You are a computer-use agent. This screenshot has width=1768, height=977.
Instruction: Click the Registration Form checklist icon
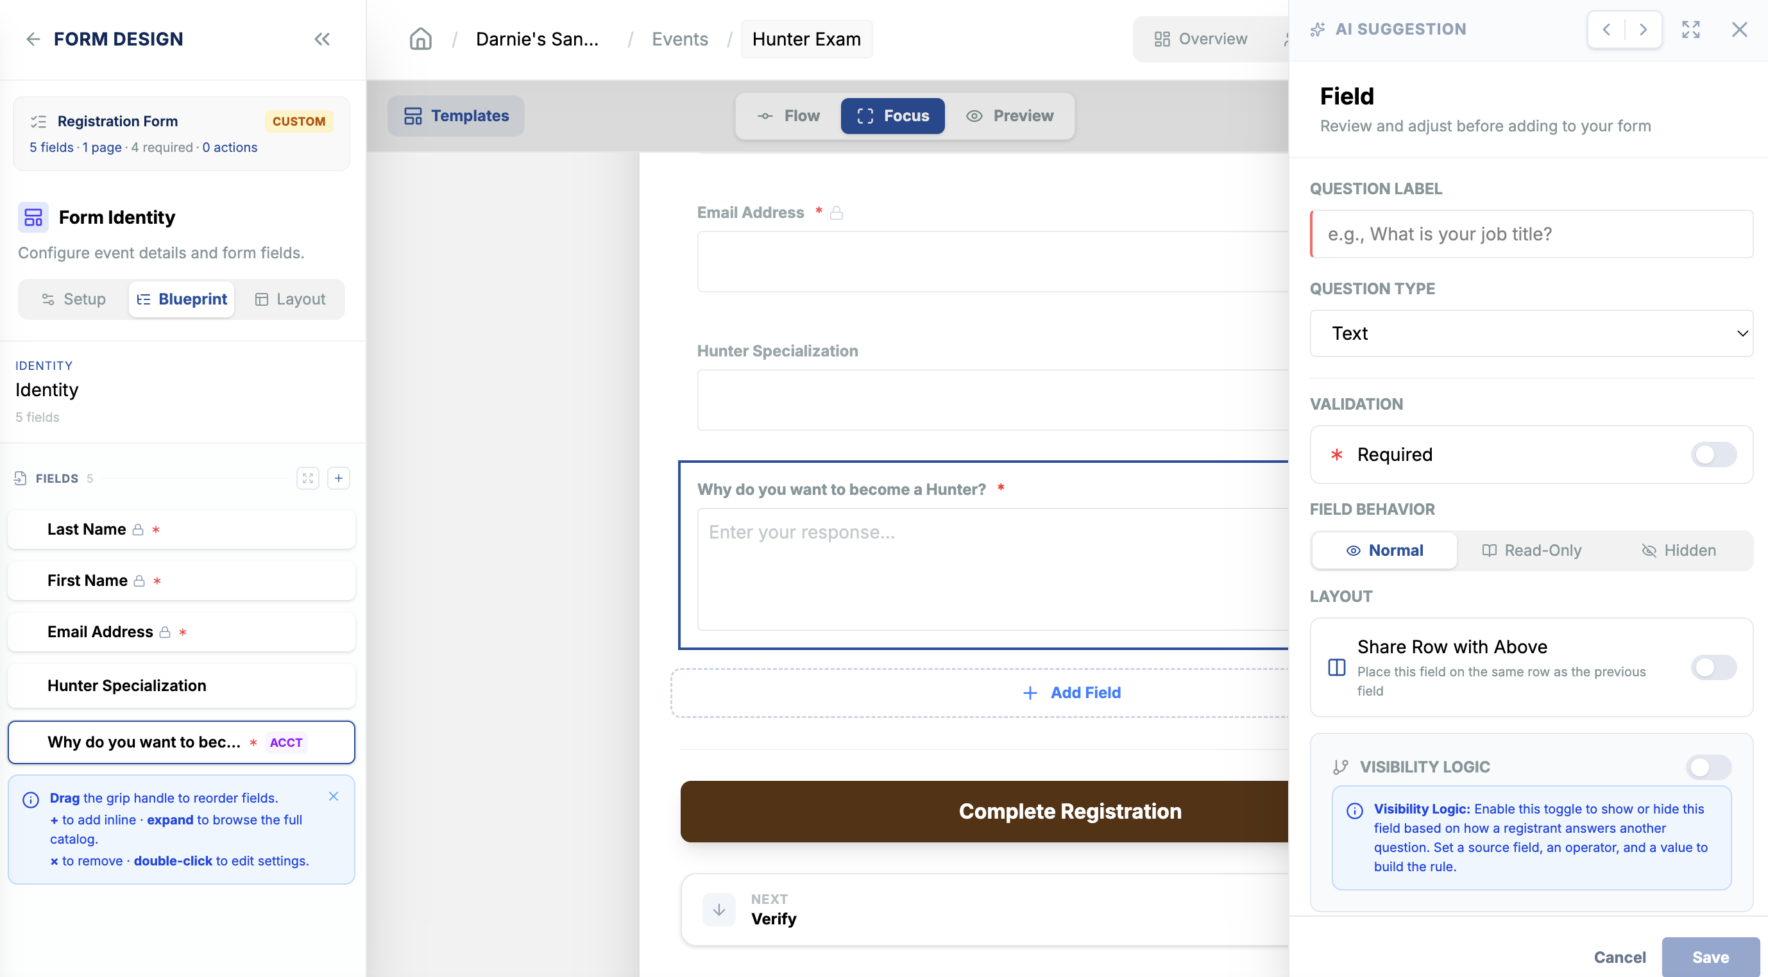point(38,121)
